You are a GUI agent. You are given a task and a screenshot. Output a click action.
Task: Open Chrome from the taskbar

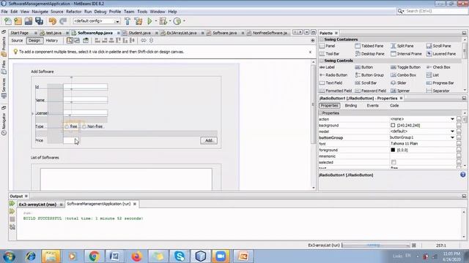pyautogui.click(x=94, y=256)
